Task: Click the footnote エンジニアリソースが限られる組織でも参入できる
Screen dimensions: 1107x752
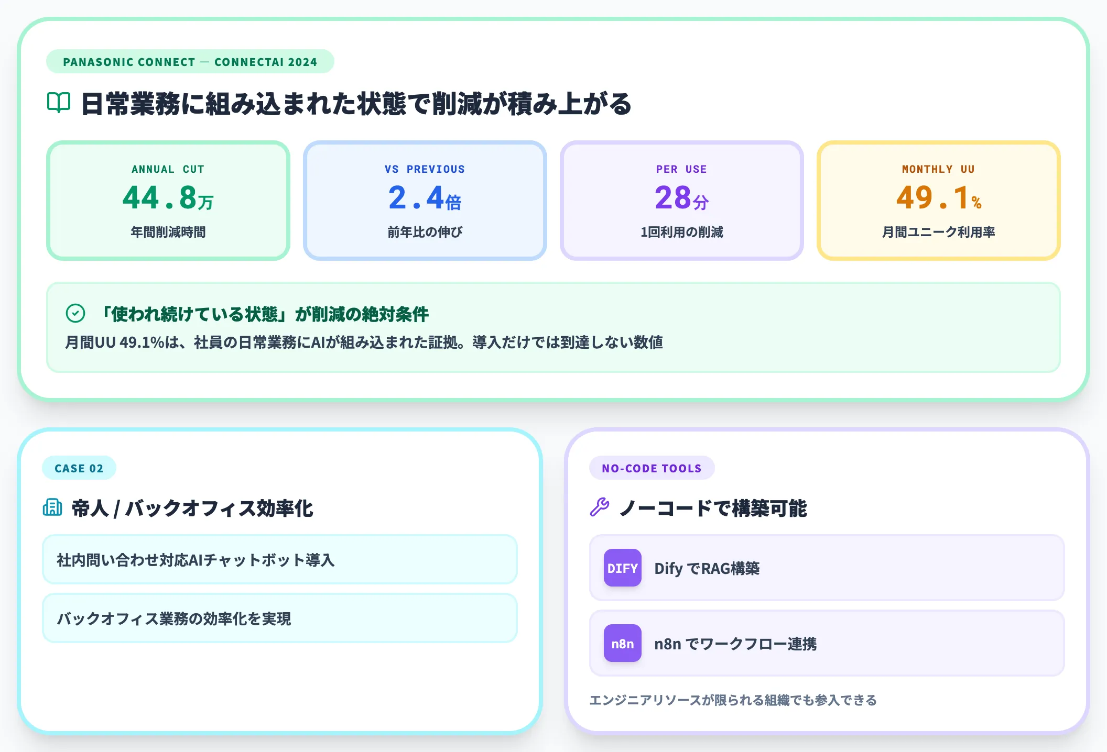Action: click(733, 700)
